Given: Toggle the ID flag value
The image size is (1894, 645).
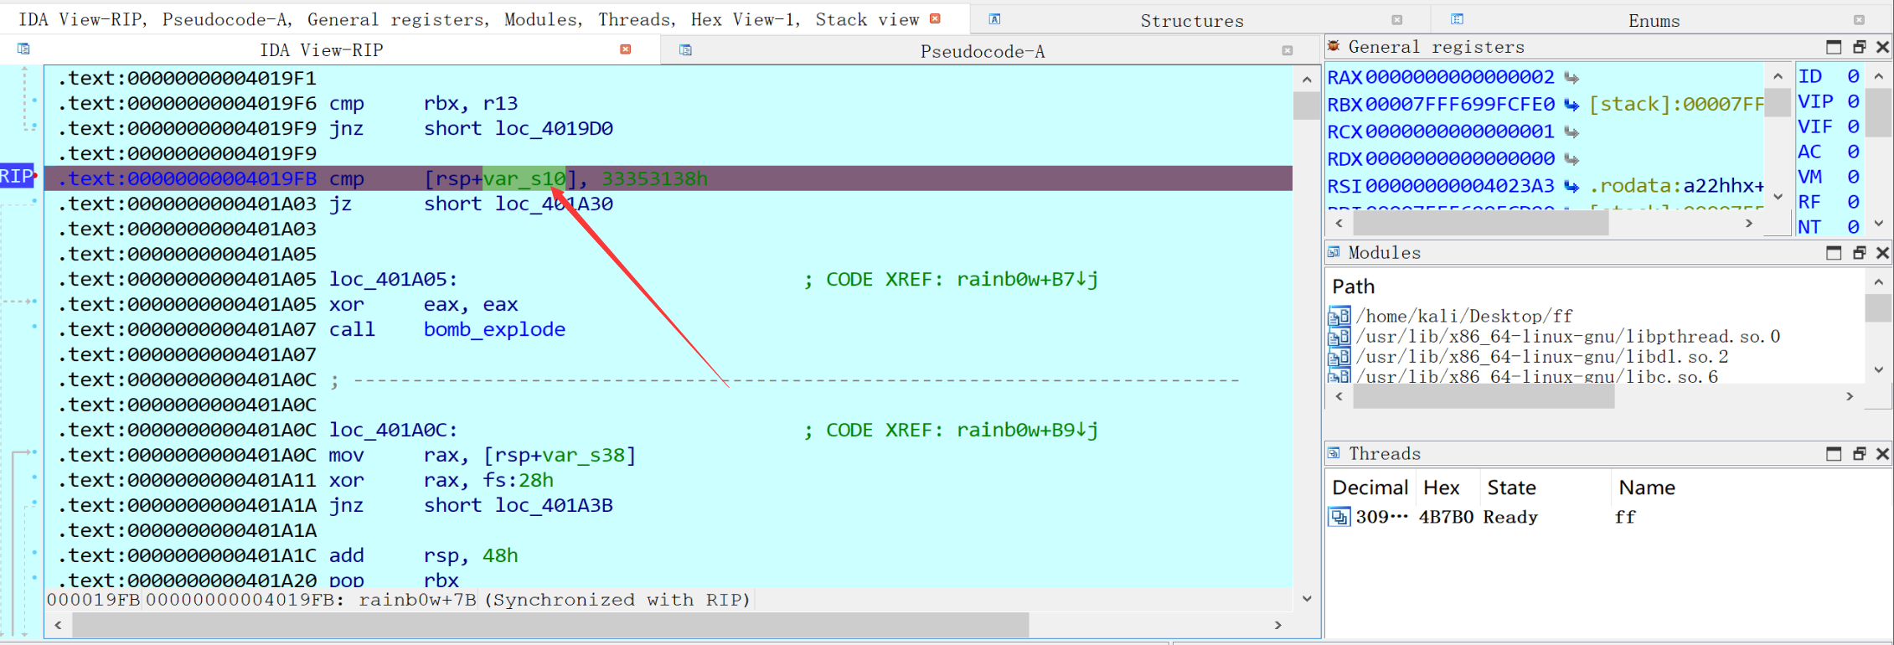Looking at the screenshot, I should (x=1853, y=76).
